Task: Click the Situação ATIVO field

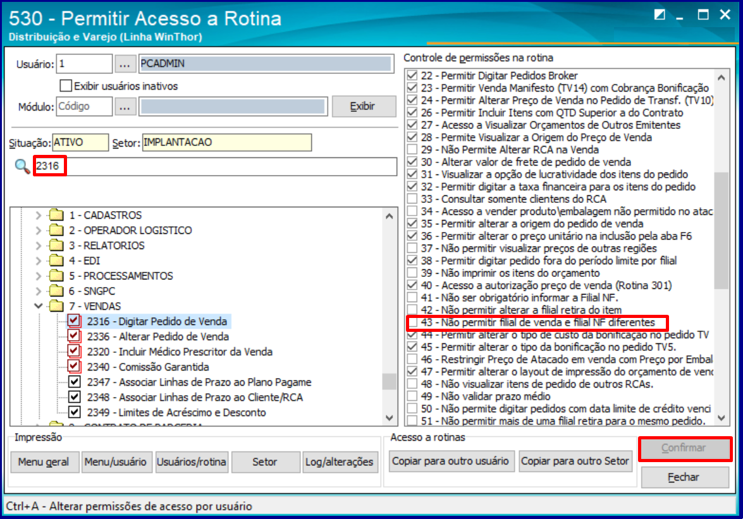Action: tap(80, 142)
